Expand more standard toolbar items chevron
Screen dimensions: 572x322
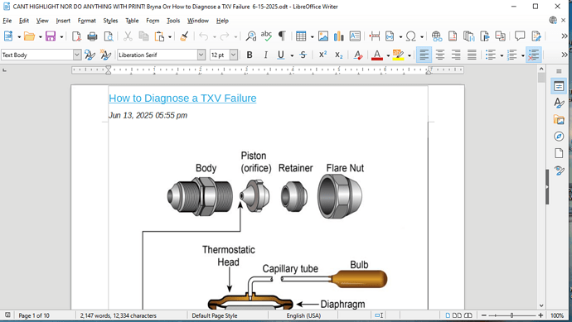tap(565, 36)
